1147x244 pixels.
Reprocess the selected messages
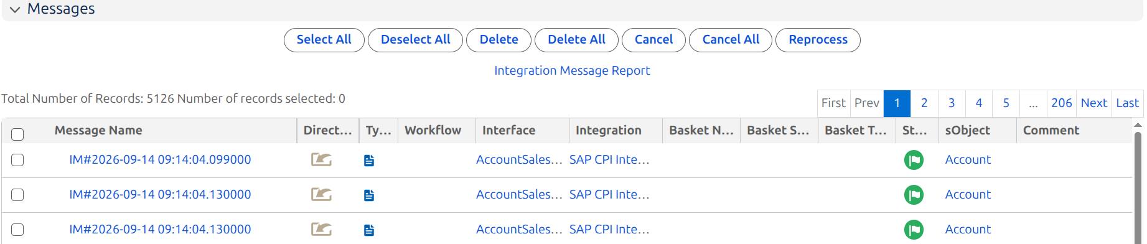(818, 40)
